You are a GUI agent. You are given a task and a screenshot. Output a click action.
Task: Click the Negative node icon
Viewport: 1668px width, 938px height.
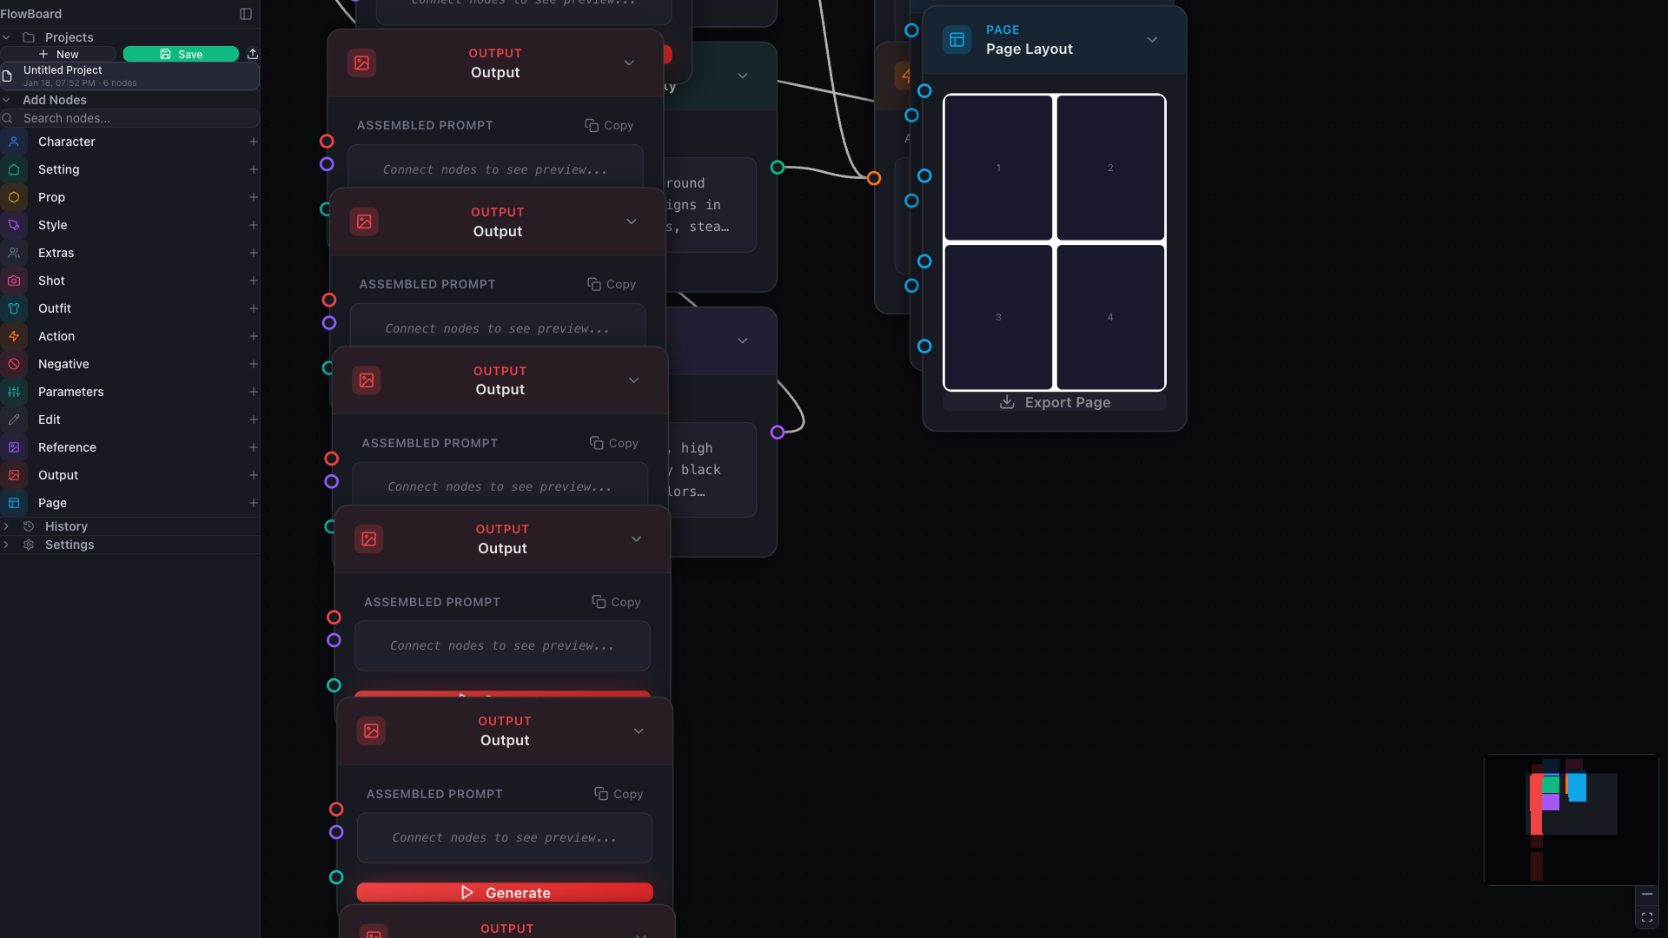point(14,364)
